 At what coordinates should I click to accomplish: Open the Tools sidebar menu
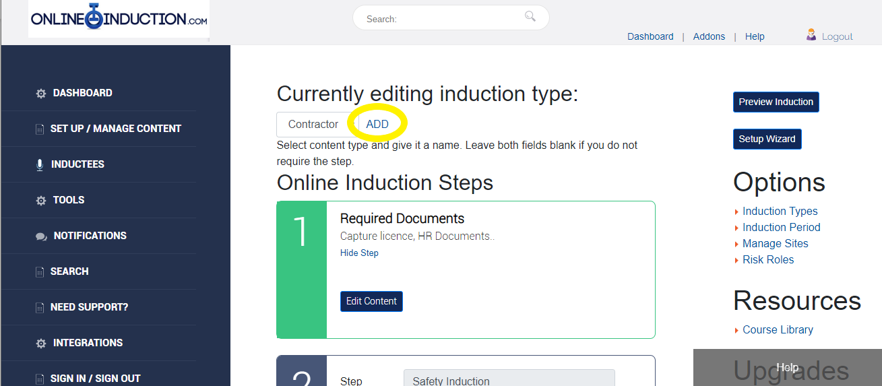click(69, 200)
